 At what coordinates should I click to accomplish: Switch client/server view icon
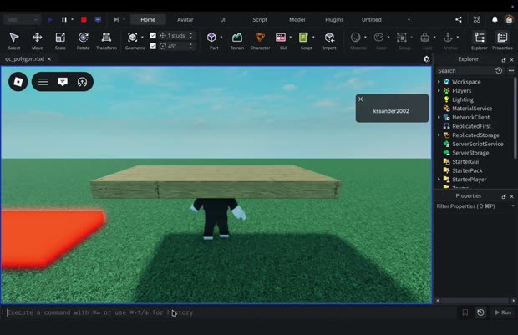98,19
